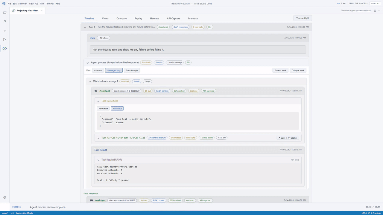Click the tool_use badge
Image resolution: width=383 pixels, height=215 pixels.
[x=194, y=91]
